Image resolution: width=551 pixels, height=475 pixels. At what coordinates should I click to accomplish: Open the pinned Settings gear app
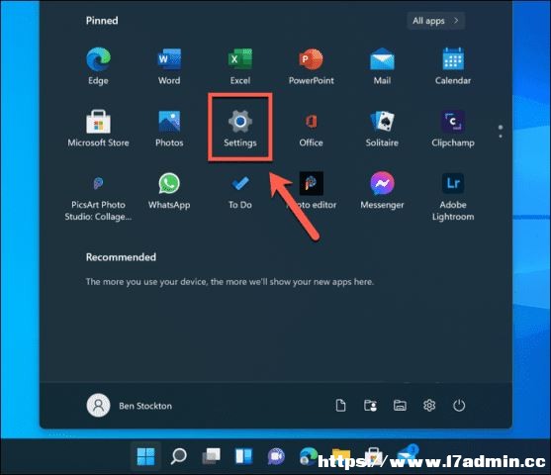240,128
